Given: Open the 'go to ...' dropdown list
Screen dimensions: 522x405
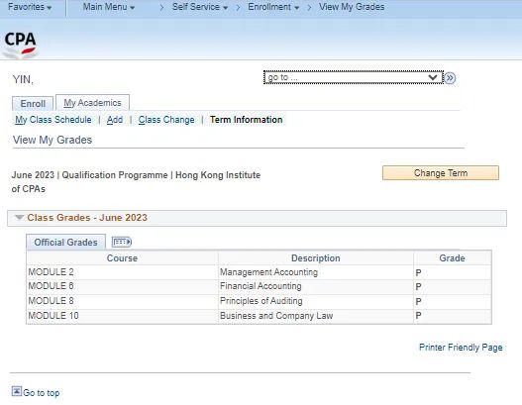Looking at the screenshot, I should (354, 77).
